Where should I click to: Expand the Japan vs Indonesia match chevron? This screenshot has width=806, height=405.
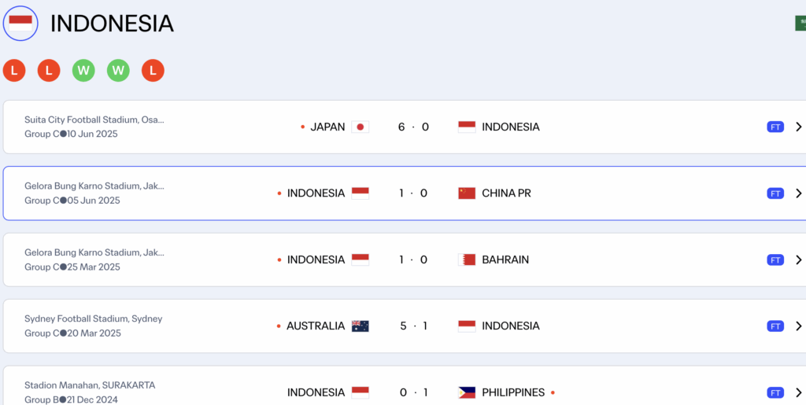(799, 127)
